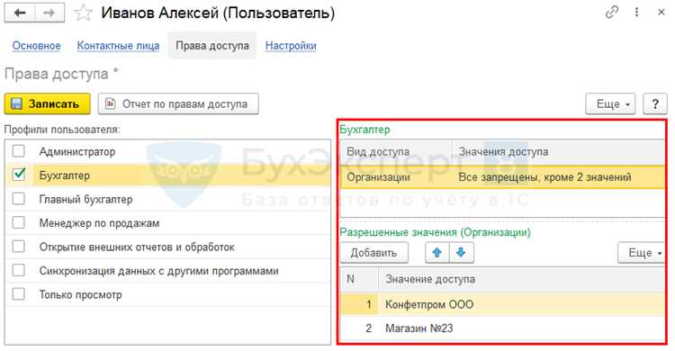This screenshot has height=351, width=675.
Task: Open Отчет по правам доступа report
Action: point(178,103)
